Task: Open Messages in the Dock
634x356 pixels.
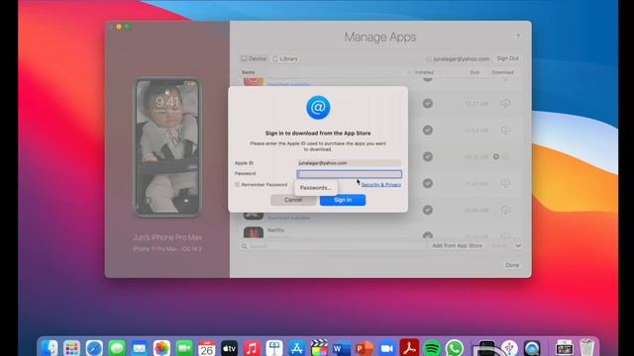Action: (x=117, y=348)
